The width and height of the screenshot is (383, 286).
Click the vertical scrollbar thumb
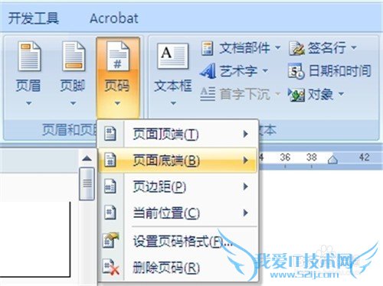[x=87, y=184]
